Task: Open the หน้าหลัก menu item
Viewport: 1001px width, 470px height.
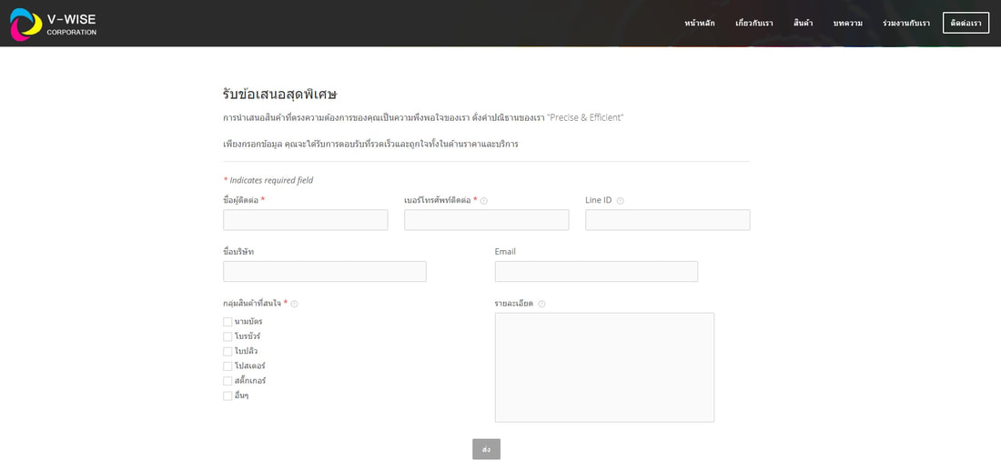Action: [700, 23]
